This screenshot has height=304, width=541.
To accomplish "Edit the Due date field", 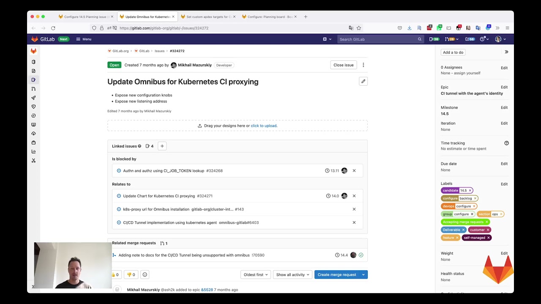I will coord(504,164).
